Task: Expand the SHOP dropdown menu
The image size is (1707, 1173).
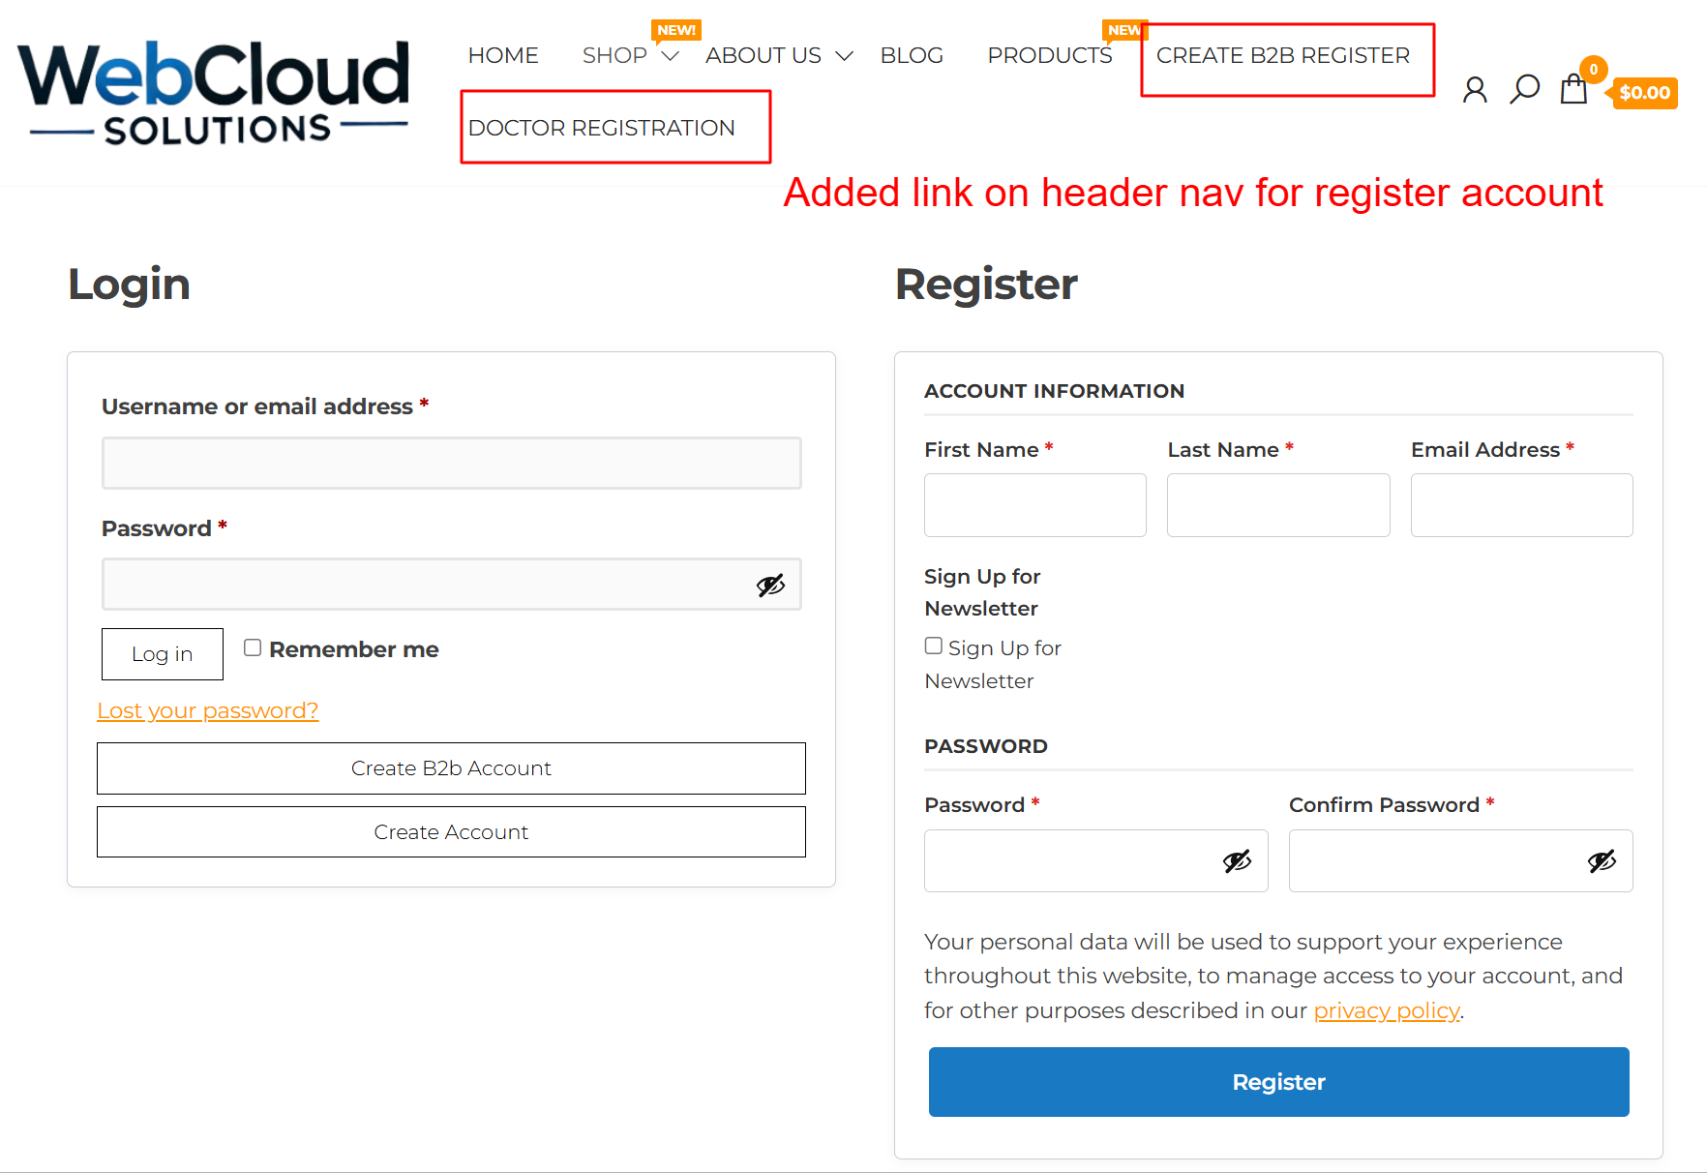Action: (x=615, y=55)
